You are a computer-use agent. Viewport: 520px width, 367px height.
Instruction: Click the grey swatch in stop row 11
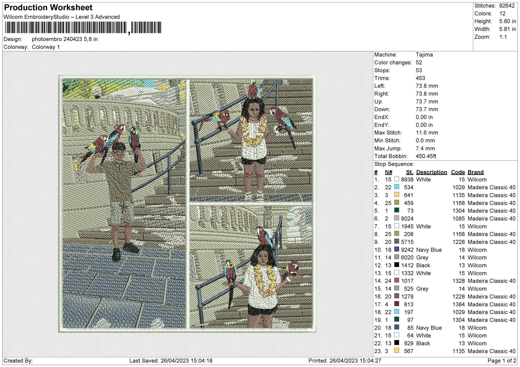(397, 257)
